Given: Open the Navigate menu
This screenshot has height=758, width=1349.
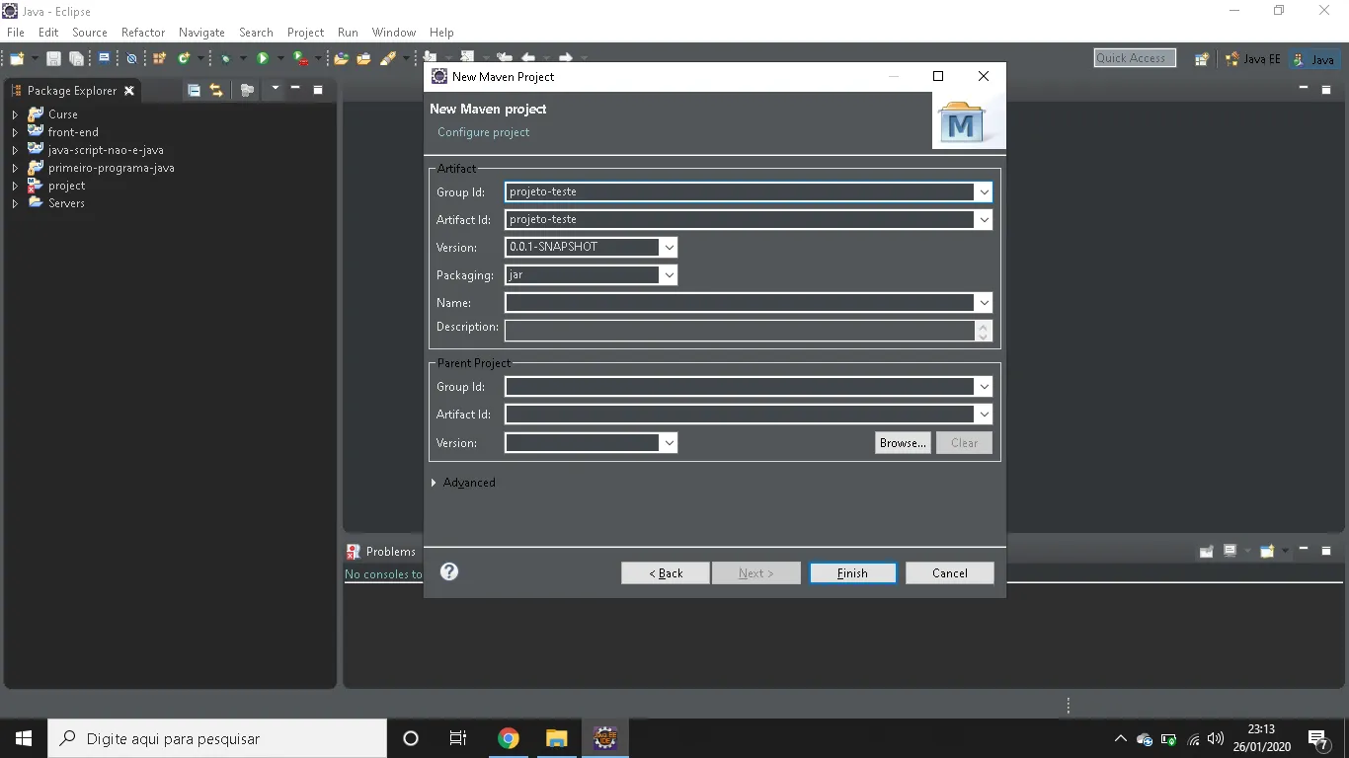Looking at the screenshot, I should (x=201, y=33).
